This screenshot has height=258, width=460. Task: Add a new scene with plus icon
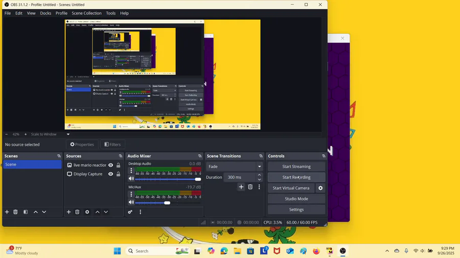tap(7, 212)
